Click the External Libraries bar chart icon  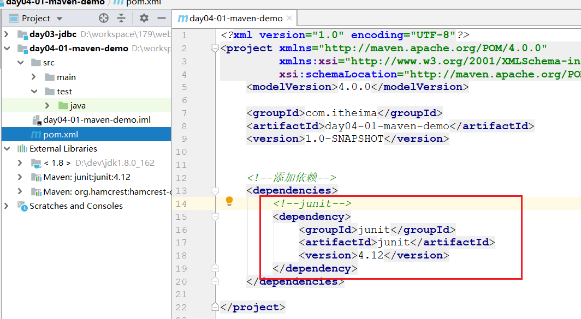[x=22, y=148]
